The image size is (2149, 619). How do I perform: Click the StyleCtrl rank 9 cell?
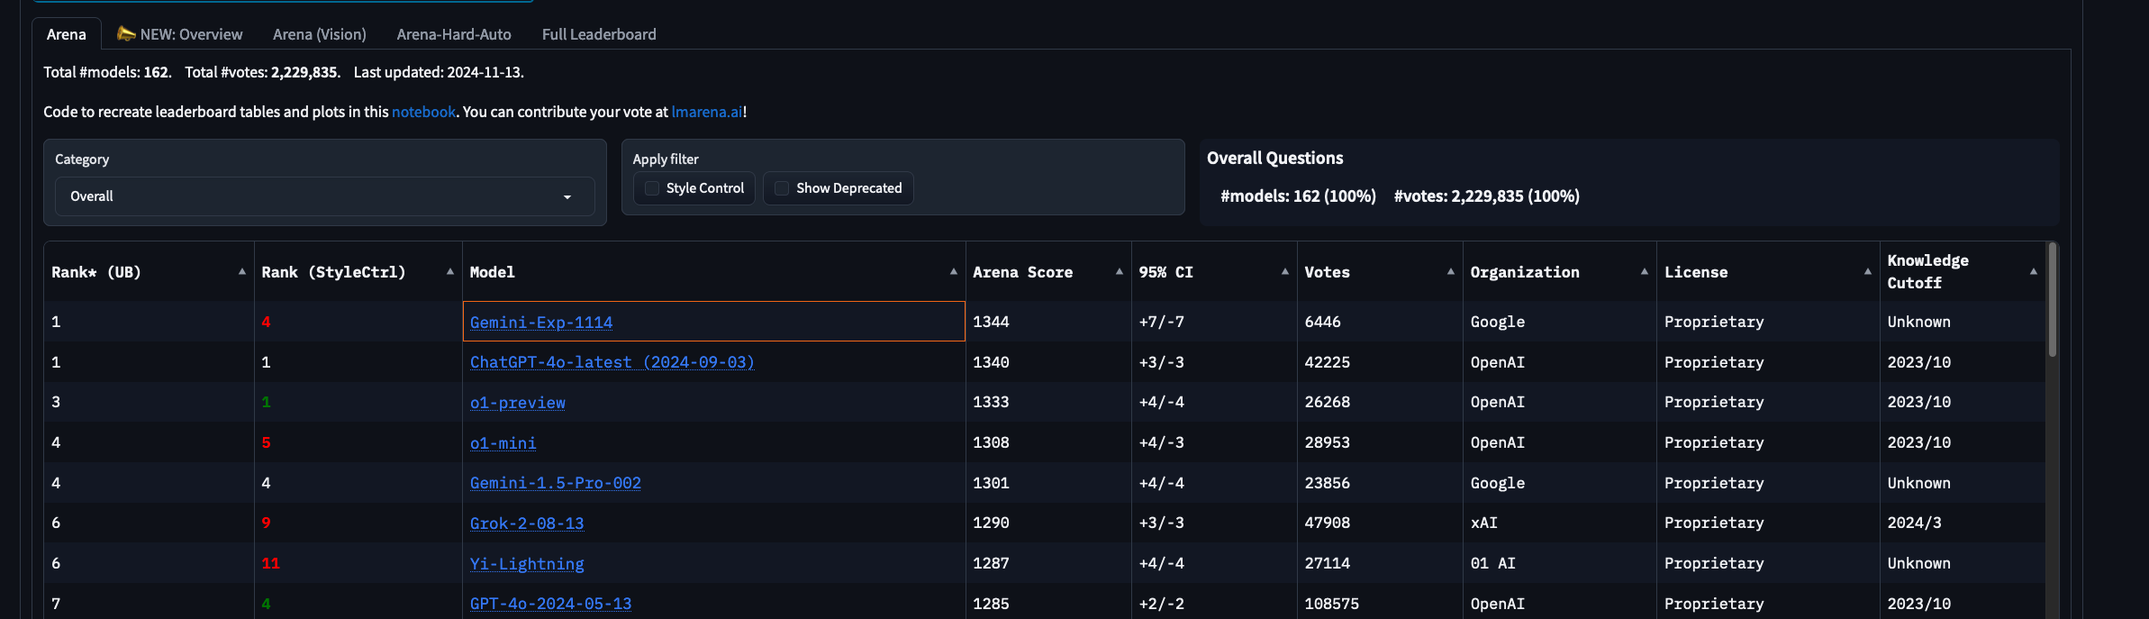click(358, 523)
